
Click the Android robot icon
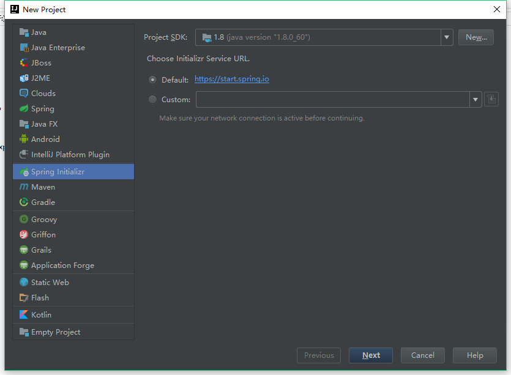24,139
